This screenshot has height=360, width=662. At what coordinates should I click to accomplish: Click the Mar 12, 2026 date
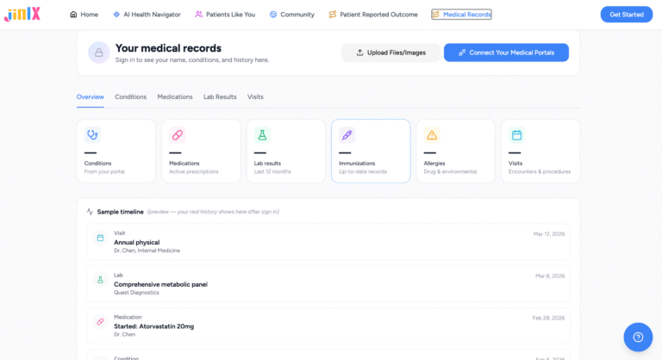click(549, 233)
